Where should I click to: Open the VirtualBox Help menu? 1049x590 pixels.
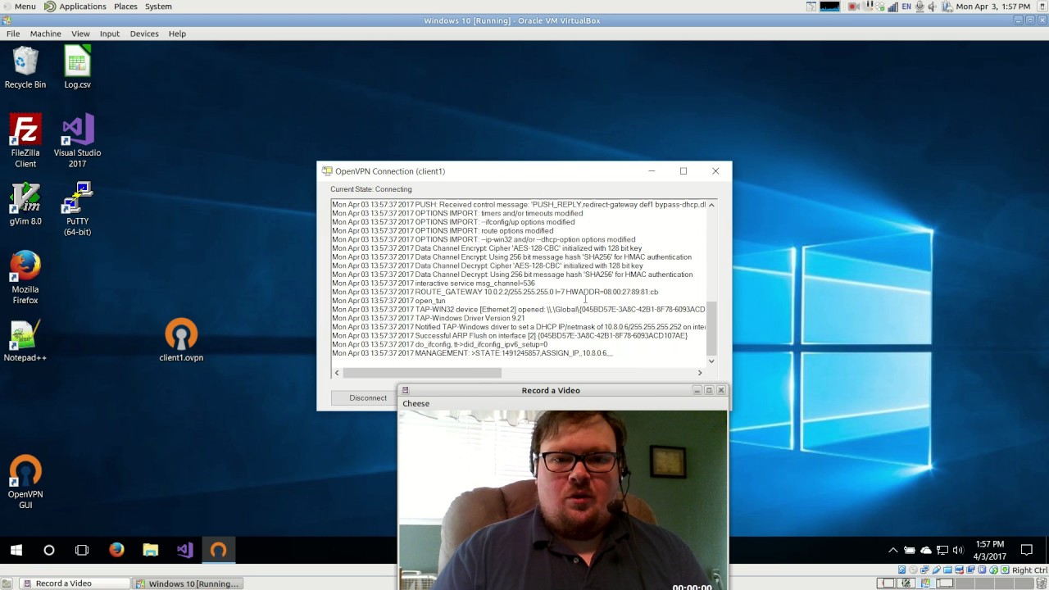177,34
